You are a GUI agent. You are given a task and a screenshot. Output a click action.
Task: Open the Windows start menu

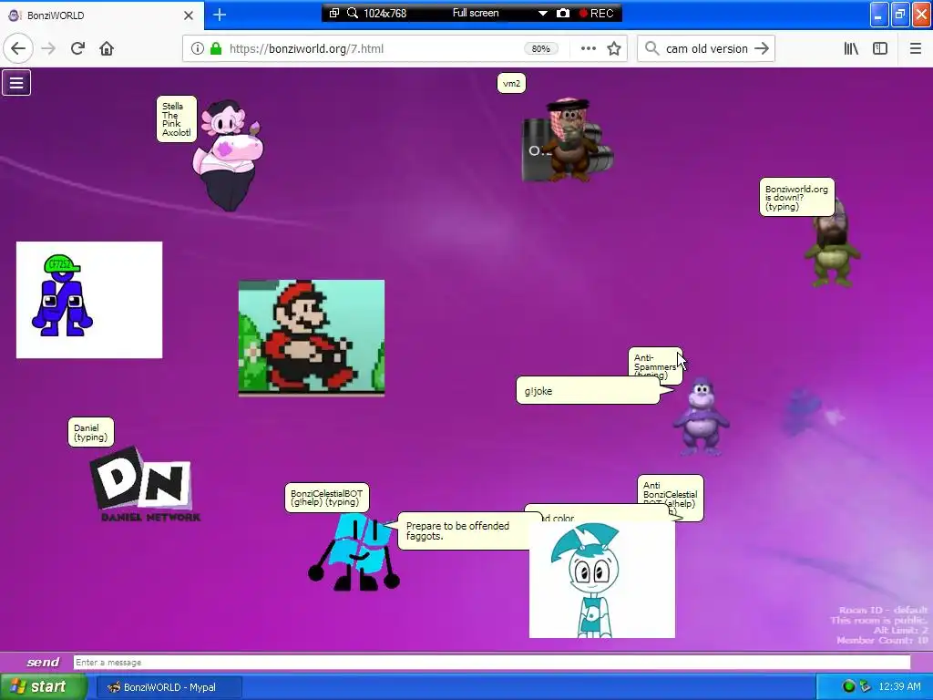pos(43,686)
